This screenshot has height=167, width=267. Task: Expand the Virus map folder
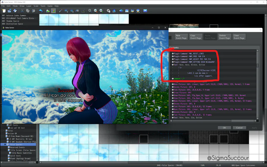coord(4,131)
